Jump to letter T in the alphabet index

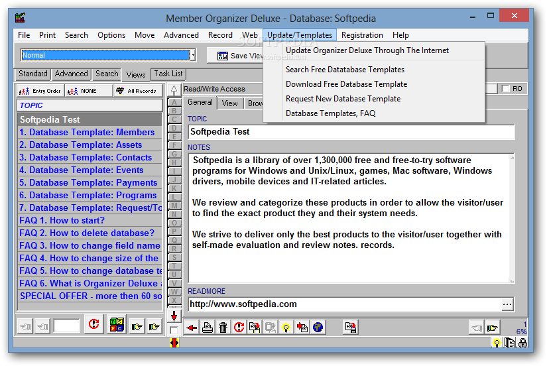(174, 266)
